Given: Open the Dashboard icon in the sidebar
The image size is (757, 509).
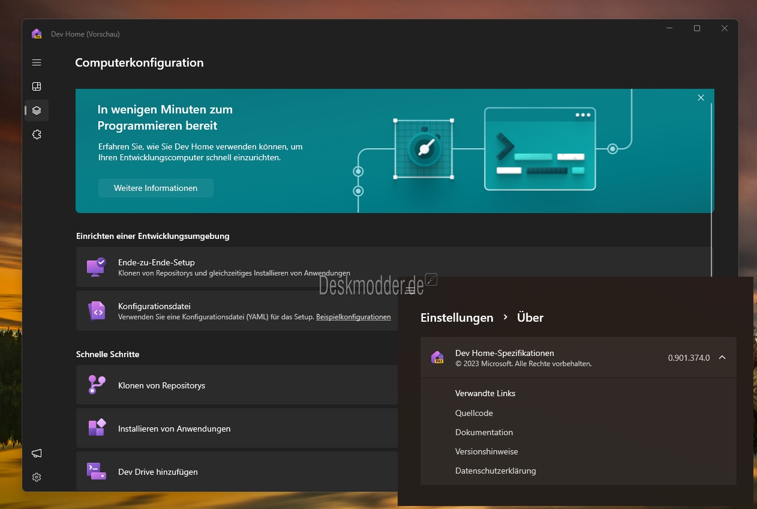Looking at the screenshot, I should pyautogui.click(x=37, y=86).
